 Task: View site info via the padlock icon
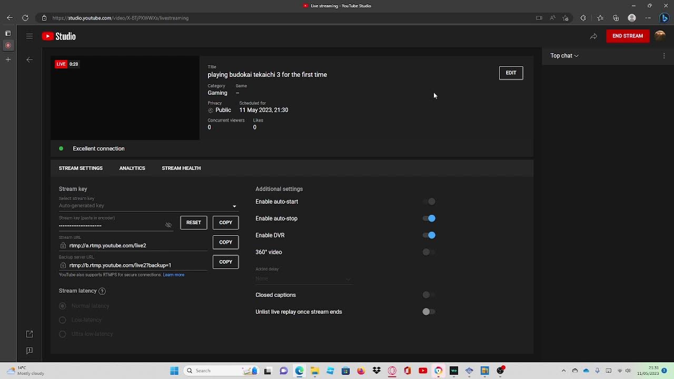[44, 18]
